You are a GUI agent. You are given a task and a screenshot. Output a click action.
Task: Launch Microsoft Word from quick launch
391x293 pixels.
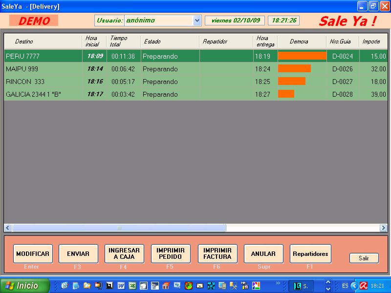coord(121,285)
